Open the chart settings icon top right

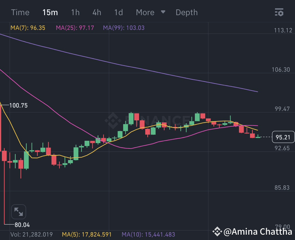(x=279, y=12)
